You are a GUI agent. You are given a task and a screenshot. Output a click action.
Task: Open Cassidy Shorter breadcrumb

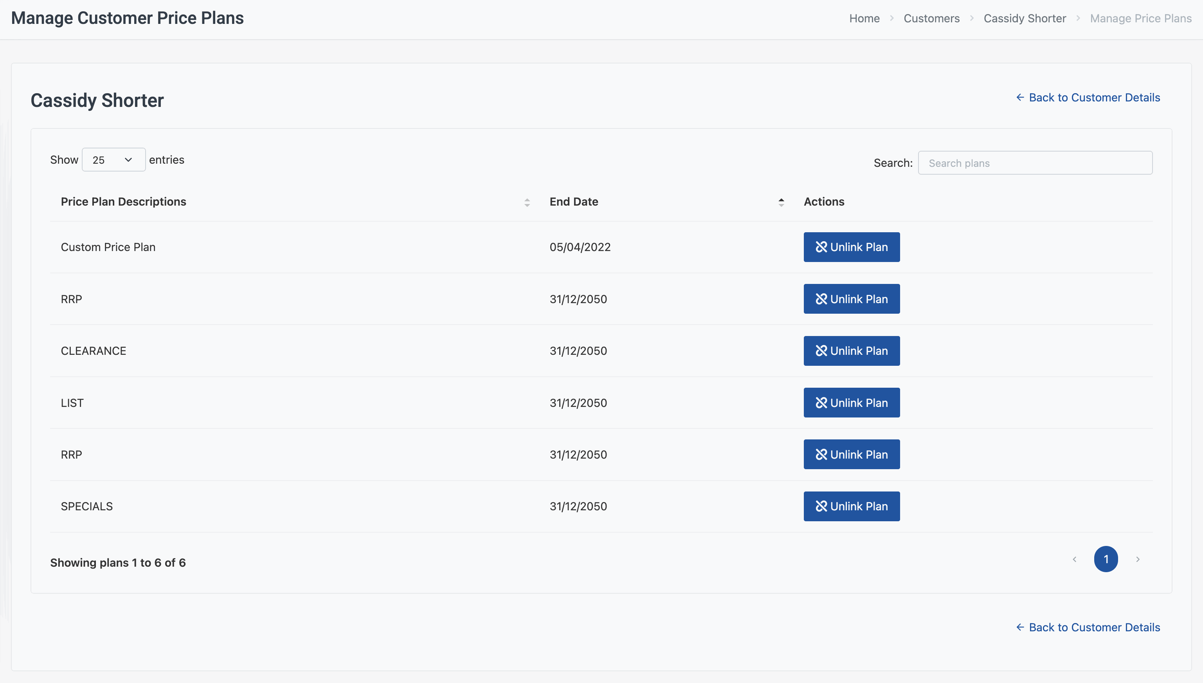[x=1025, y=18]
